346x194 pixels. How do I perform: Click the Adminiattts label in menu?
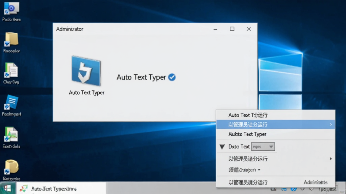click(316, 182)
